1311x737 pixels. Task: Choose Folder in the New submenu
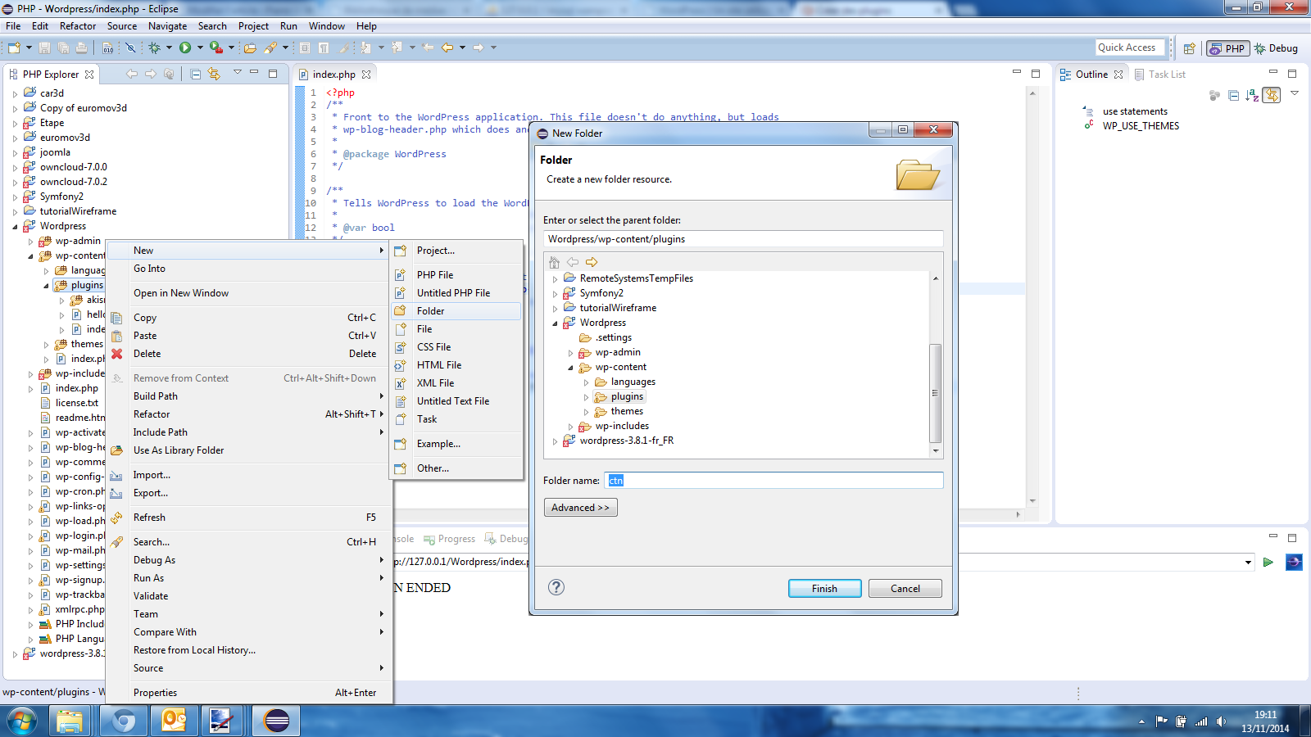click(x=456, y=311)
